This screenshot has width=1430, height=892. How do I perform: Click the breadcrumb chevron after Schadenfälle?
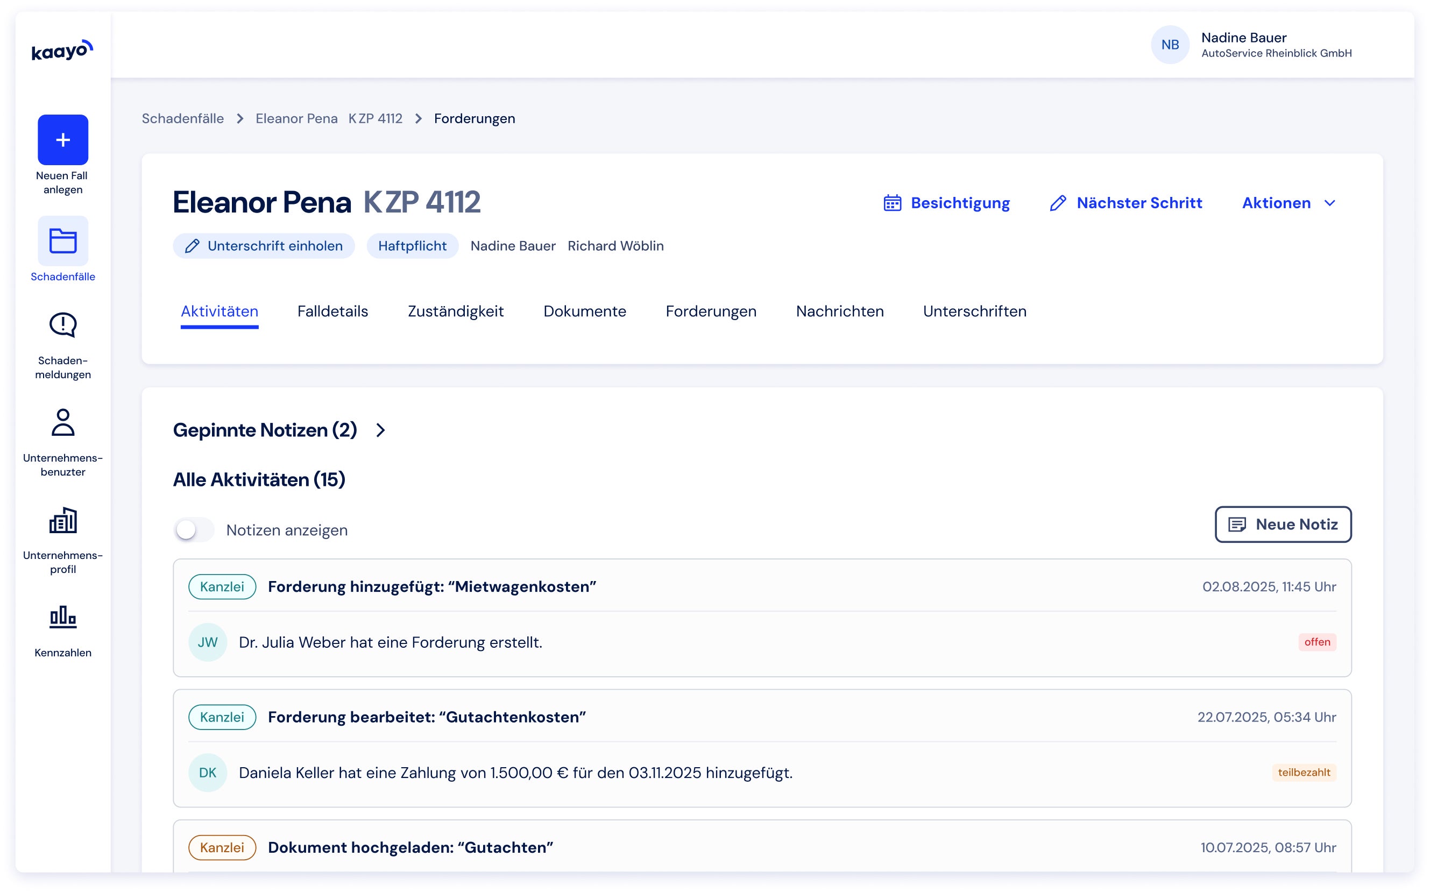[240, 119]
